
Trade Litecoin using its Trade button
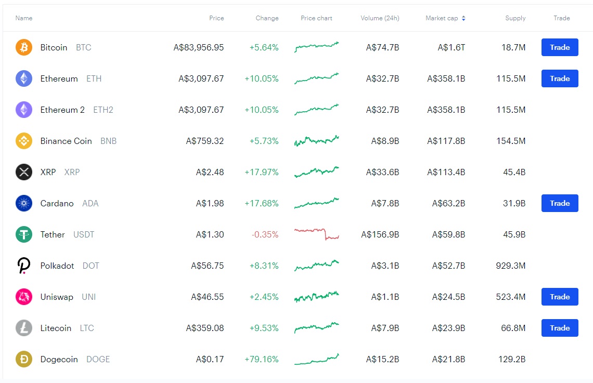[560, 328]
